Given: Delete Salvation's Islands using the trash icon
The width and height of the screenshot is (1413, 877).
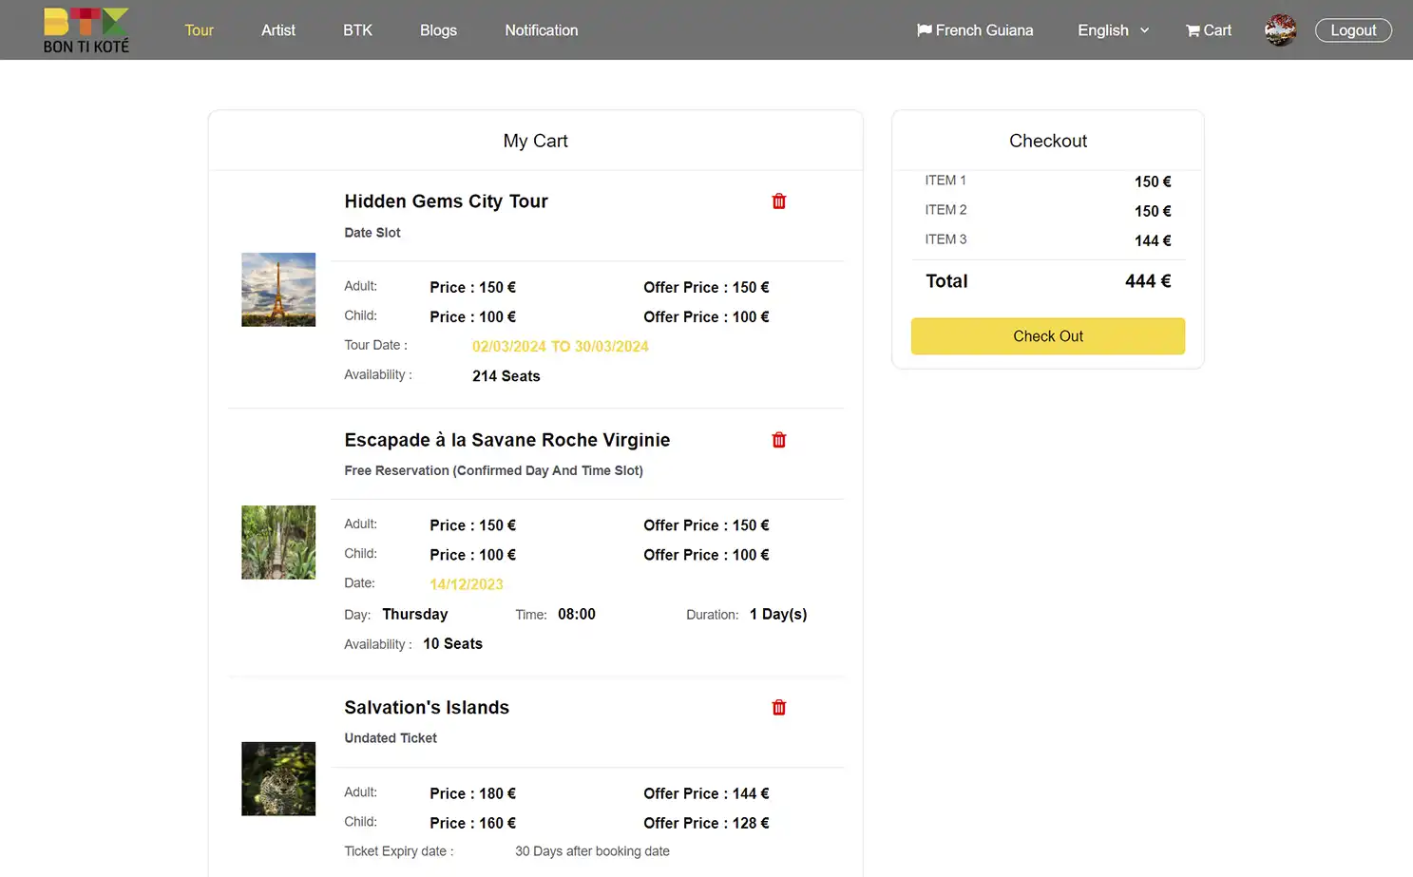Looking at the screenshot, I should (x=778, y=707).
